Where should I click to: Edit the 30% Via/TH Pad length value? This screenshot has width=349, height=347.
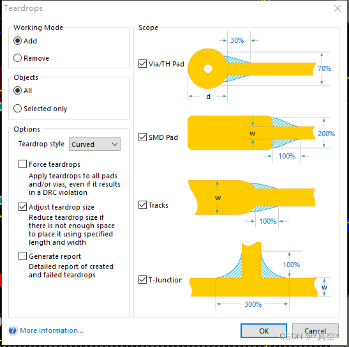tap(237, 40)
